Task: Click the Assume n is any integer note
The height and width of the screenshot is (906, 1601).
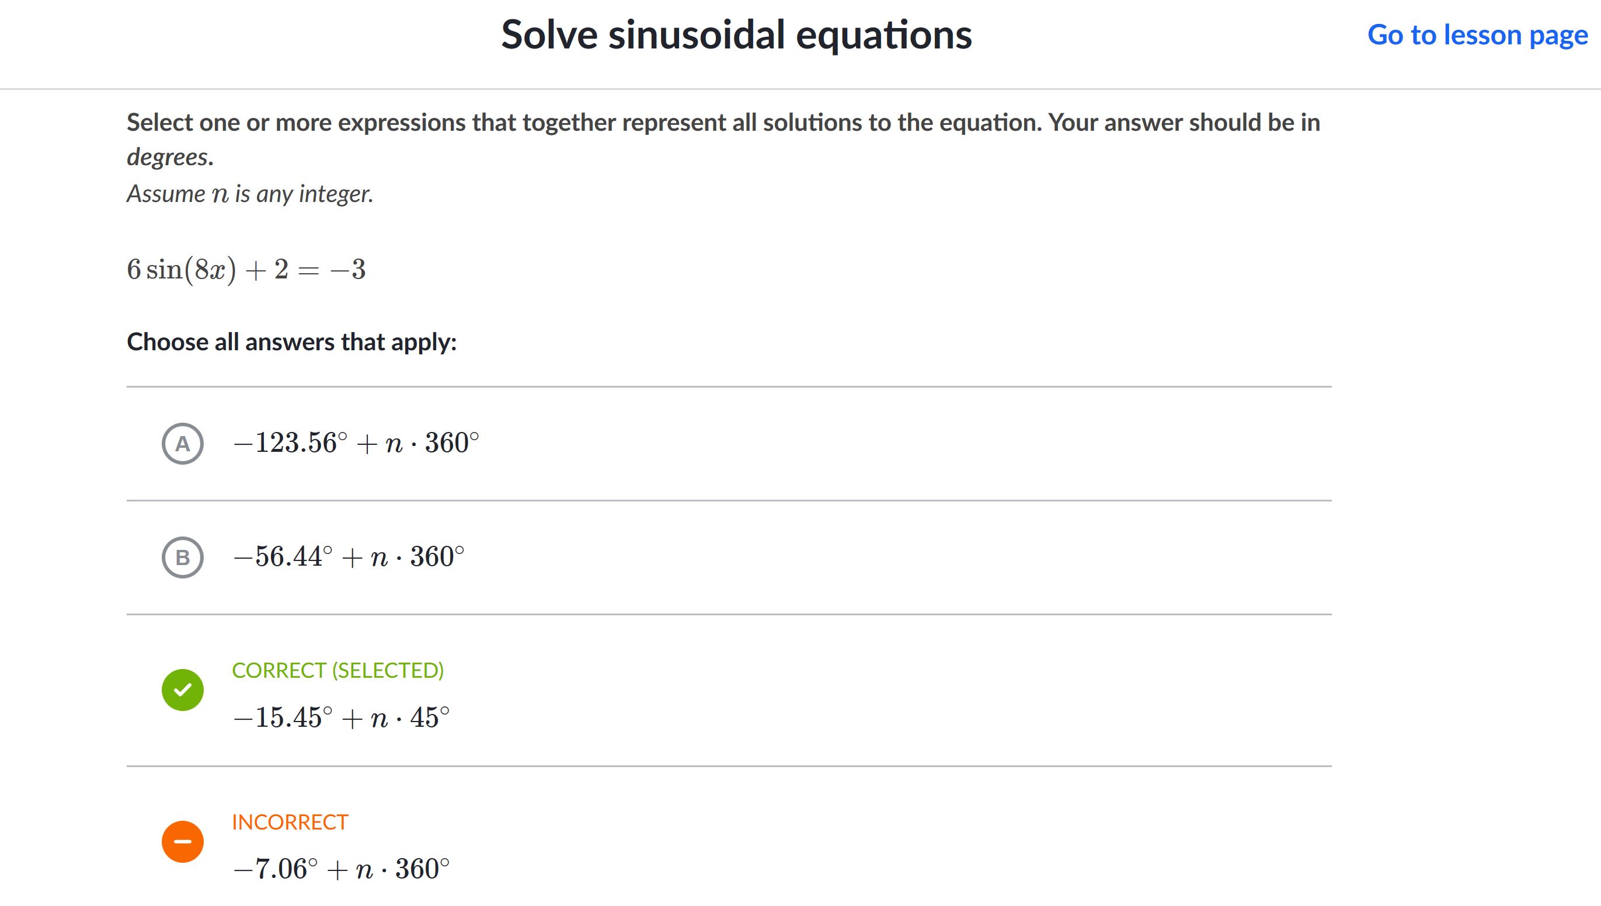Action: click(x=249, y=194)
